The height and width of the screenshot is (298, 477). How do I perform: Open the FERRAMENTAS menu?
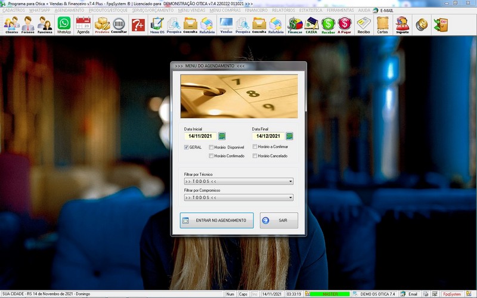pos(340,10)
